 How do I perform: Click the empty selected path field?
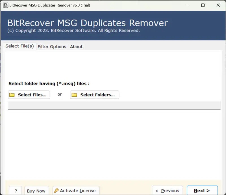114,105
